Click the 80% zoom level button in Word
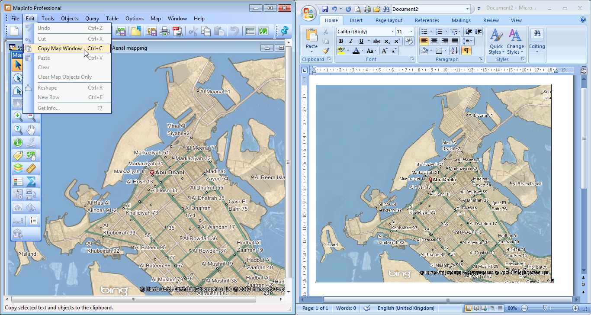Screen dimensions: 591x315 512,308
